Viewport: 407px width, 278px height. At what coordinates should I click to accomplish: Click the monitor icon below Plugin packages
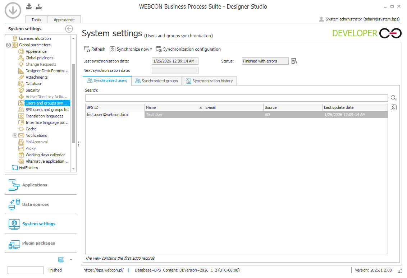click(61, 259)
